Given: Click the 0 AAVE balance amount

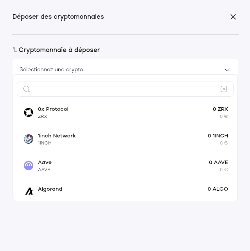Looking at the screenshot, I should (218, 163).
